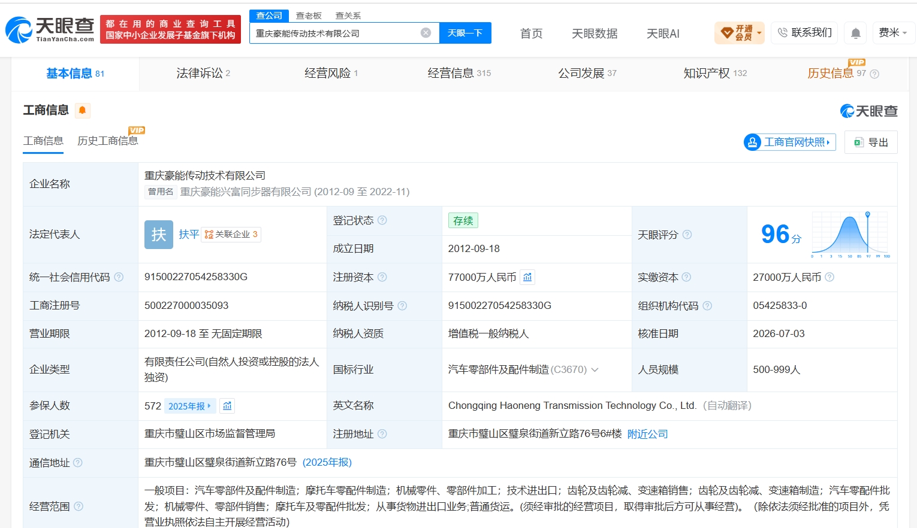Open the chart icon next to 注册资本 value

pos(527,277)
